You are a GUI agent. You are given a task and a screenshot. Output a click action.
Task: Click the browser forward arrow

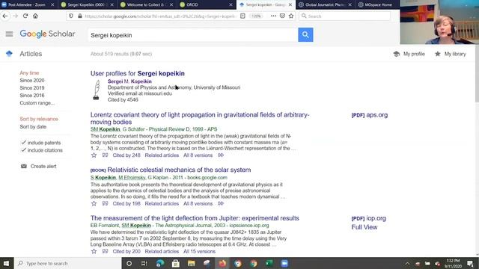click(x=15, y=16)
